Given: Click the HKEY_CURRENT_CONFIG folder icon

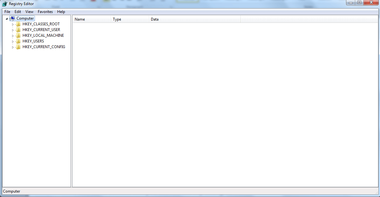Looking at the screenshot, I should point(18,47).
